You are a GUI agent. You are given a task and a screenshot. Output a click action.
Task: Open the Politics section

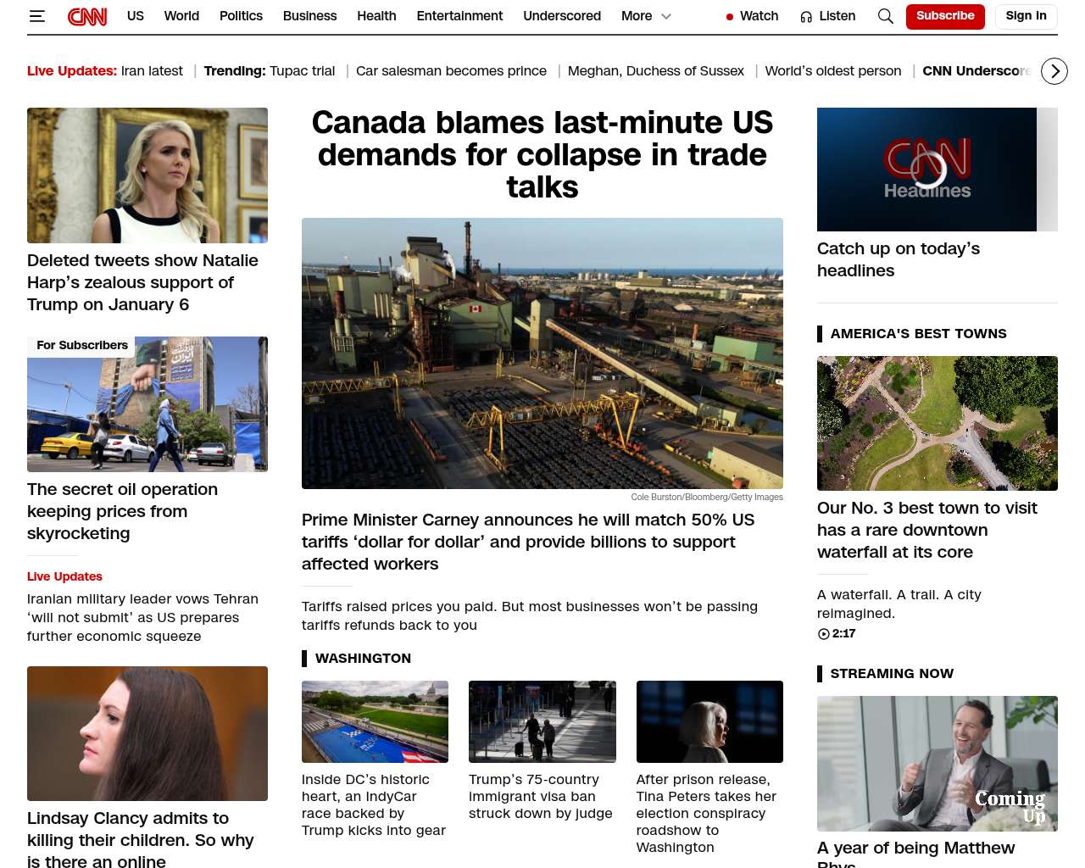(241, 16)
